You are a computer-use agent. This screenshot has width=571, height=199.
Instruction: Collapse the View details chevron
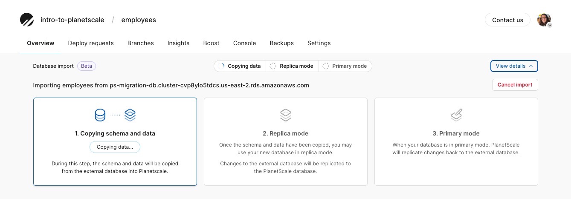(530, 66)
